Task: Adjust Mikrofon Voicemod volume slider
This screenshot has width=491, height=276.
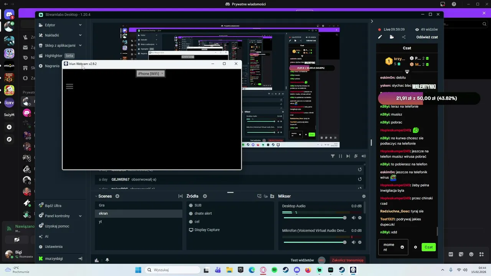Action: [x=315, y=242]
